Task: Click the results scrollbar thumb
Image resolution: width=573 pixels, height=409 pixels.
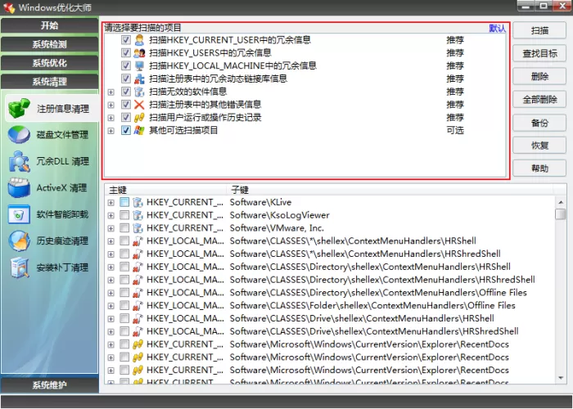Action: [x=560, y=214]
